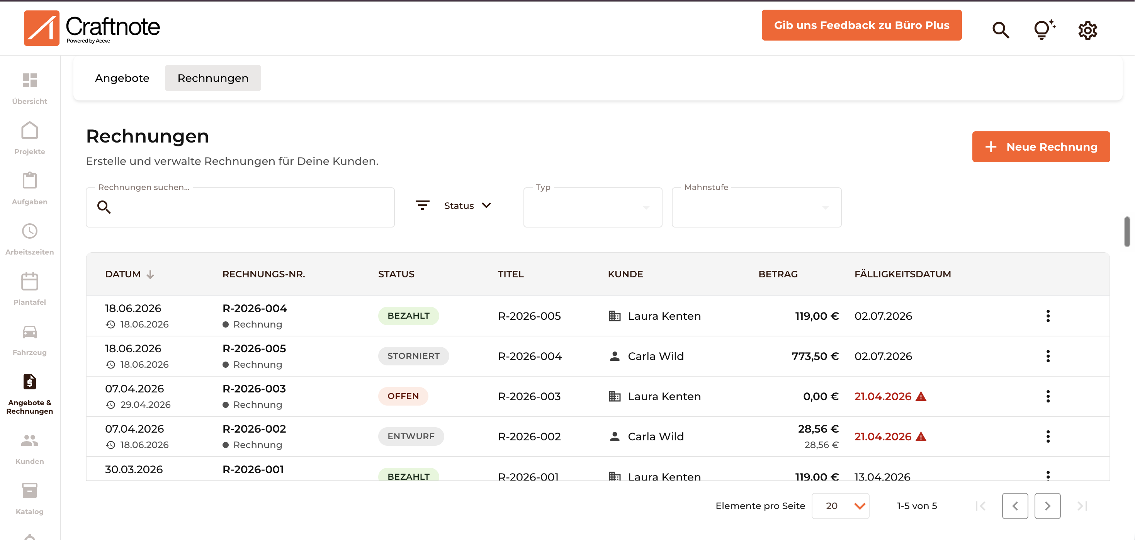The width and height of the screenshot is (1135, 540).
Task: Open Kunden people icon
Action: click(x=29, y=440)
